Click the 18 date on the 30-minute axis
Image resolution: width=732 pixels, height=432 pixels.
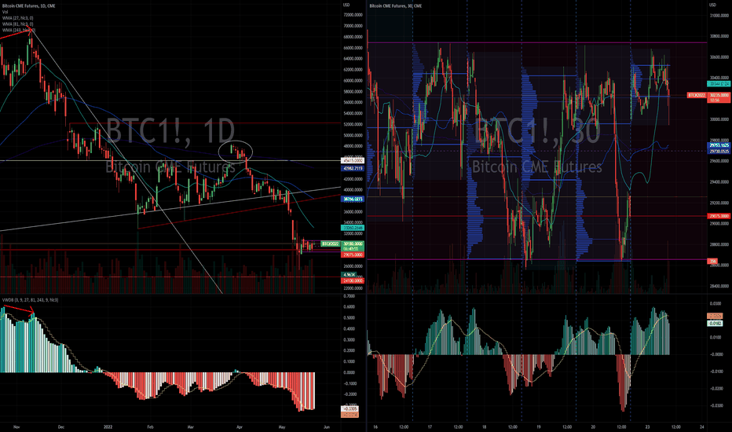[x=484, y=427]
